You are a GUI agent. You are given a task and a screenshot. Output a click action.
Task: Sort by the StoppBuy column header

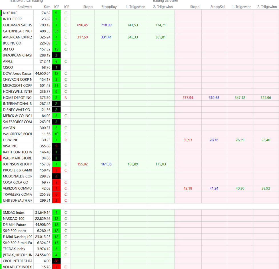109,7
